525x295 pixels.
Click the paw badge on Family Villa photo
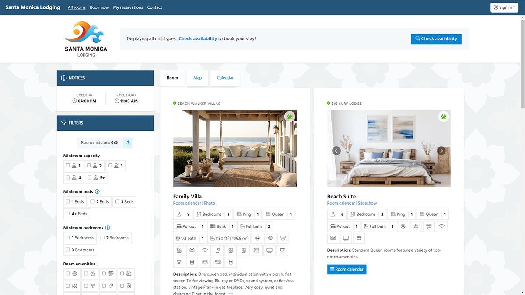pyautogui.click(x=290, y=116)
